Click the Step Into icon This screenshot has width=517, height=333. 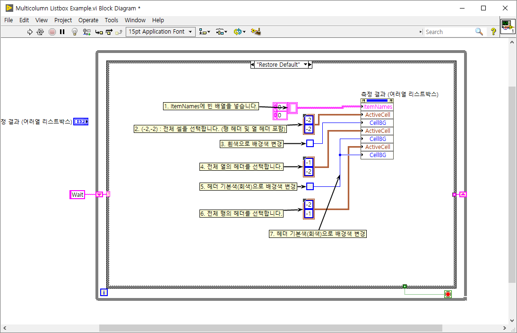pyautogui.click(x=99, y=32)
